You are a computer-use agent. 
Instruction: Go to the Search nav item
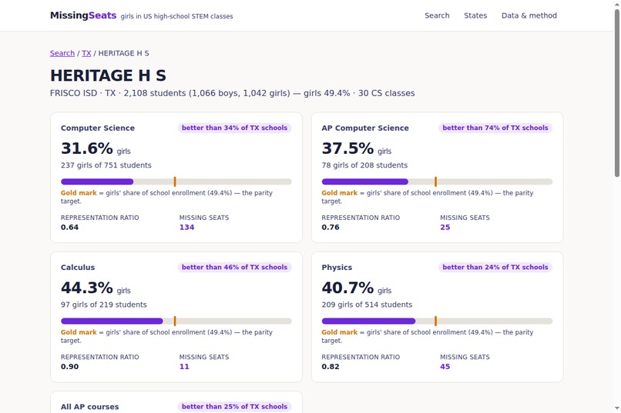pyautogui.click(x=437, y=15)
